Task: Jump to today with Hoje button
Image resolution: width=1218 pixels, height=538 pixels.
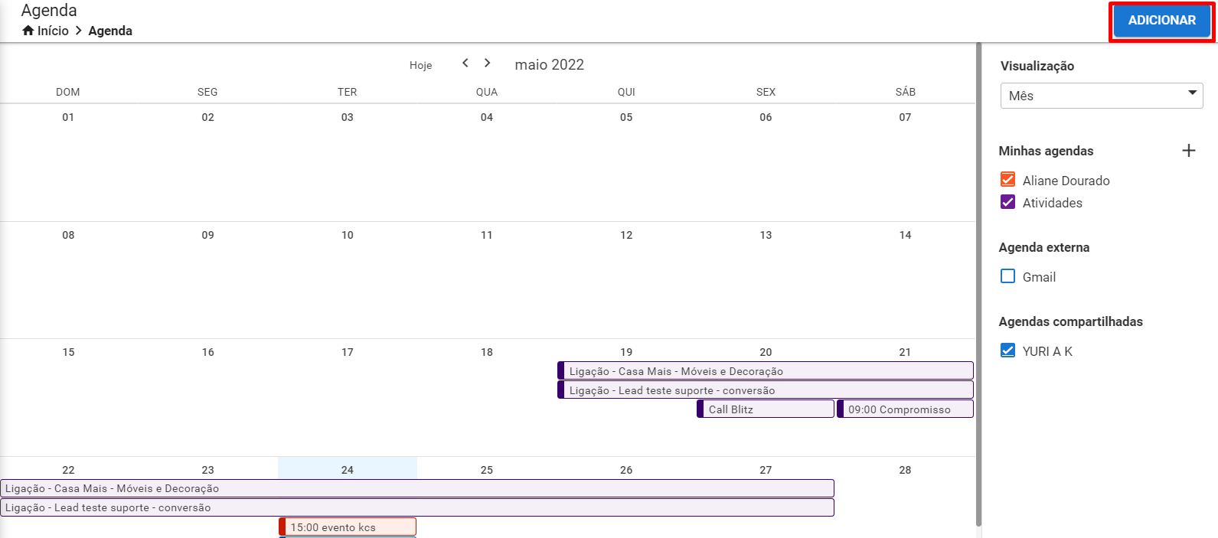Action: click(x=420, y=65)
